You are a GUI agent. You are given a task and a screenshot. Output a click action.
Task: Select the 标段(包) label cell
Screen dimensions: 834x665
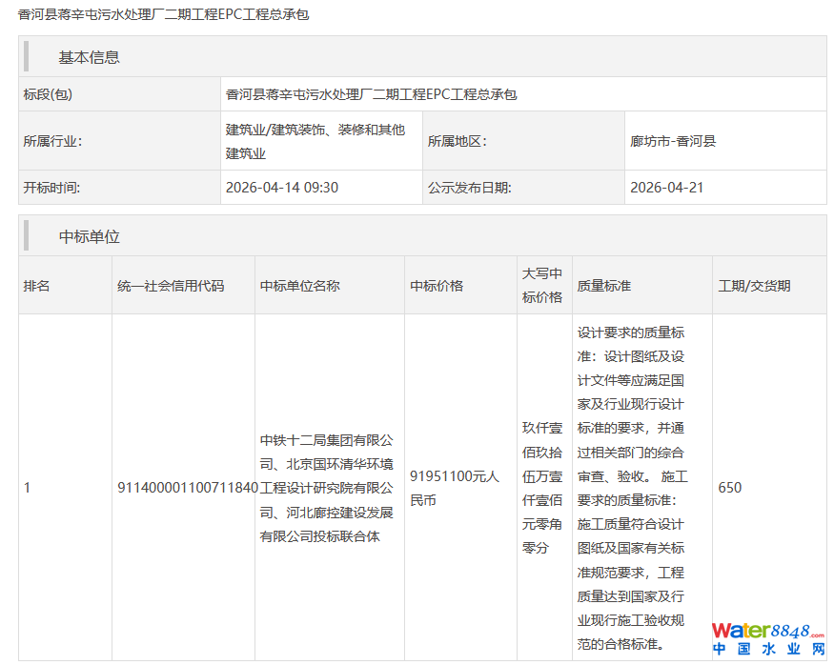[x=120, y=94]
